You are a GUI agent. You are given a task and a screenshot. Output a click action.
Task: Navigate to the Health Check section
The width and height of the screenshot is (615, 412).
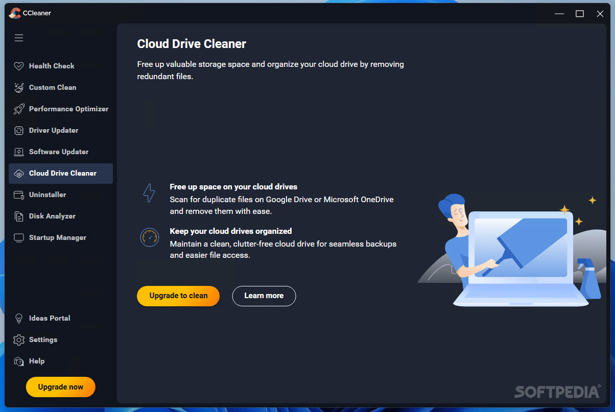pos(51,65)
